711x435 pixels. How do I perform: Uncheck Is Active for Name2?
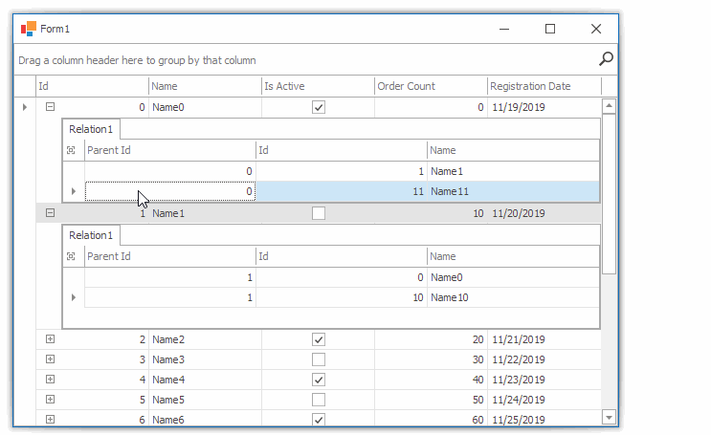click(x=319, y=339)
